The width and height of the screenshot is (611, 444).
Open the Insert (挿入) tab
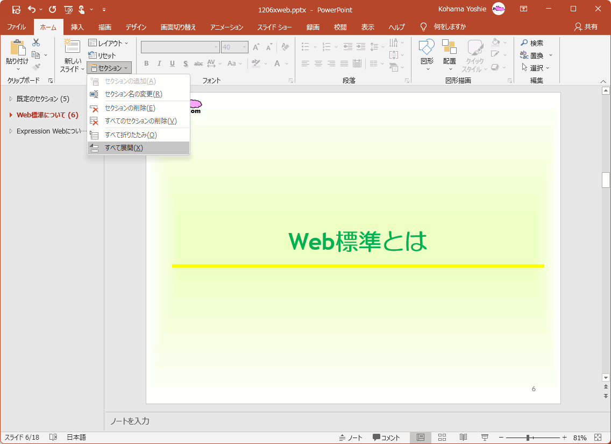pos(77,27)
